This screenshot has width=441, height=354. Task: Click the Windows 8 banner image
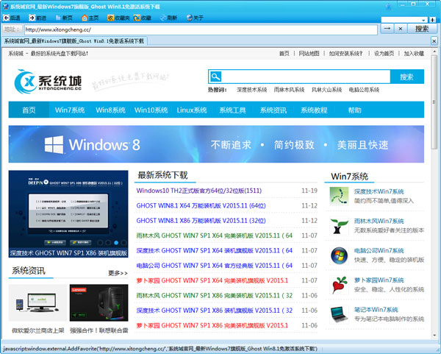pyautogui.click(x=216, y=144)
